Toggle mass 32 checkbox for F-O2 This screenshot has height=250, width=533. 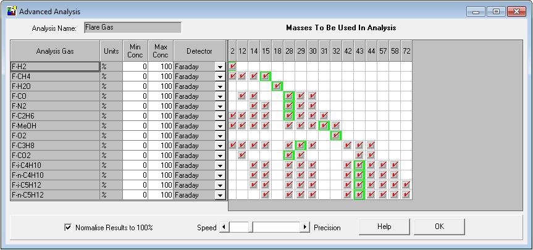(336, 135)
